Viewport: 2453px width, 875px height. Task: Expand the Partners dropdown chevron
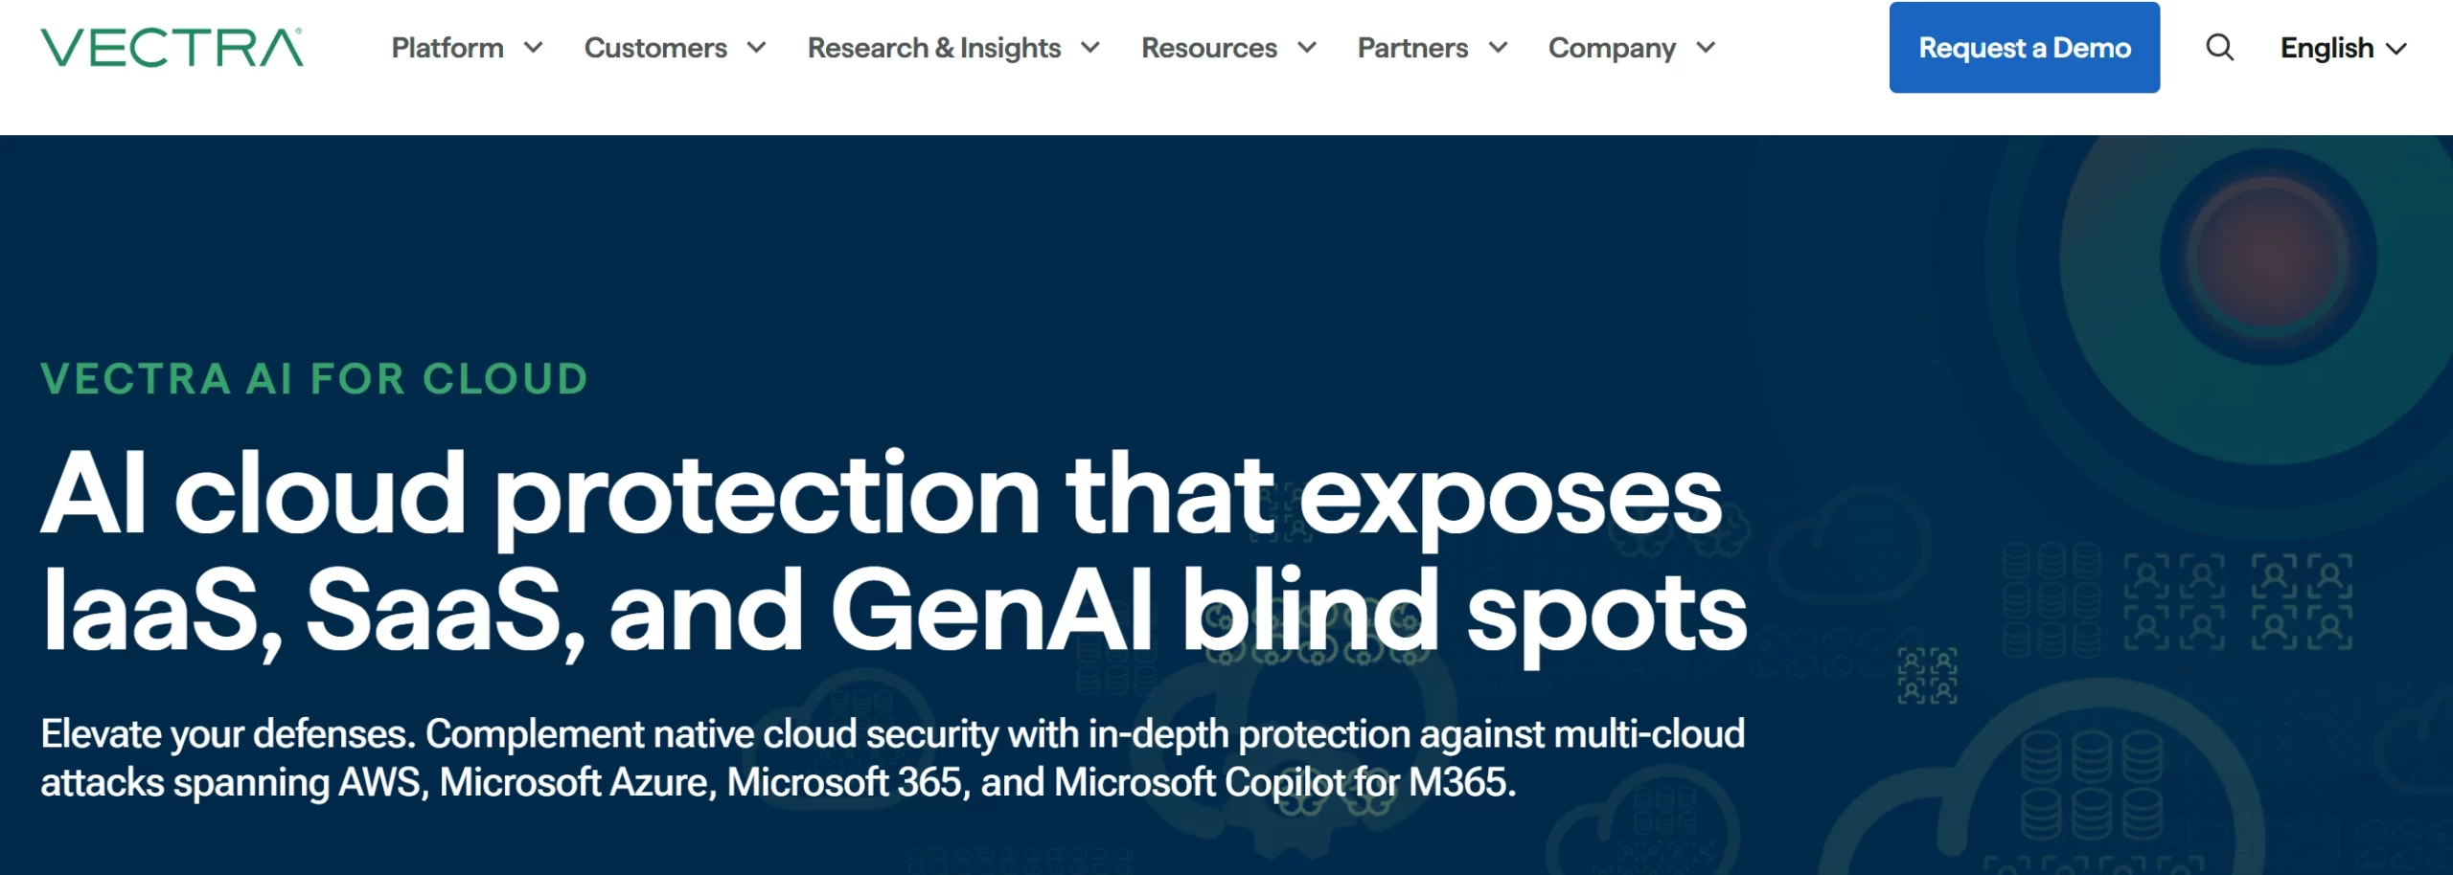[1500, 48]
